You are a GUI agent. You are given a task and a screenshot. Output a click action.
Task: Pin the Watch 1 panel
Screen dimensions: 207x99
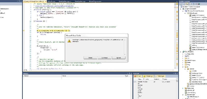(130, 73)
